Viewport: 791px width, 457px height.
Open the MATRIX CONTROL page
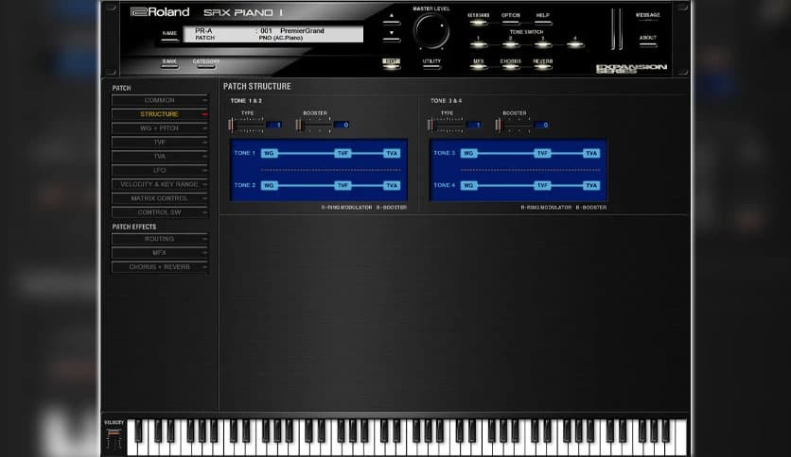pyautogui.click(x=159, y=199)
